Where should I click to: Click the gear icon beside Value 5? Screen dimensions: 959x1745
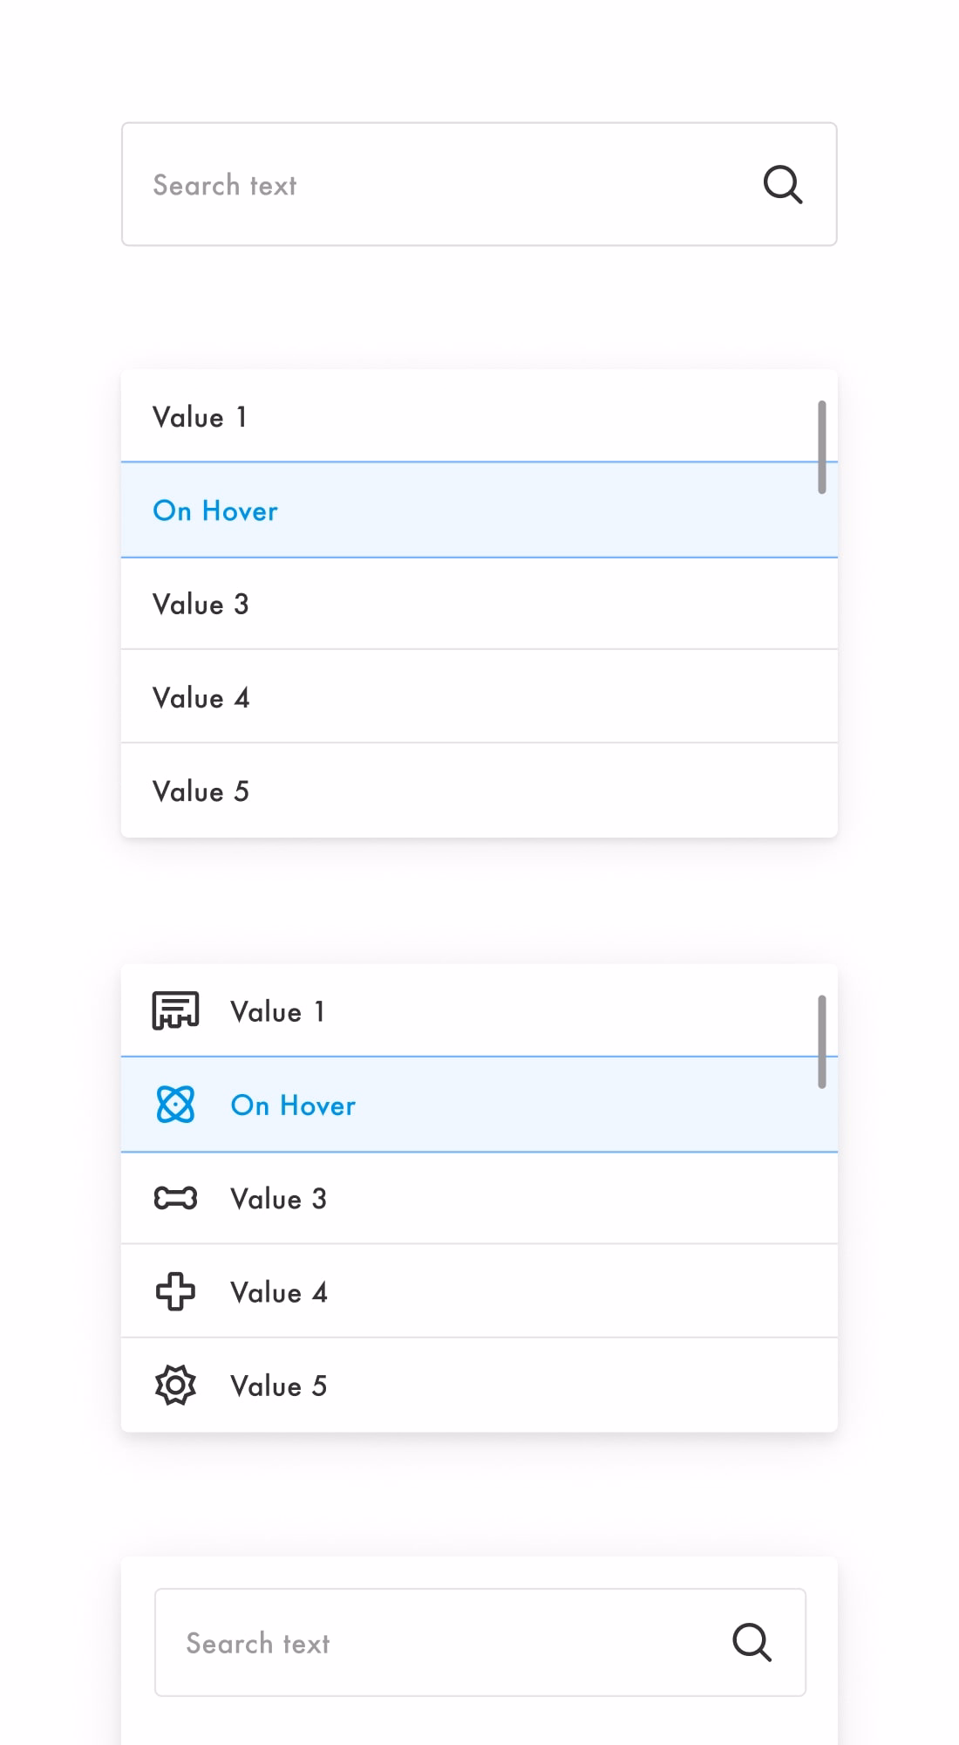click(x=175, y=1385)
